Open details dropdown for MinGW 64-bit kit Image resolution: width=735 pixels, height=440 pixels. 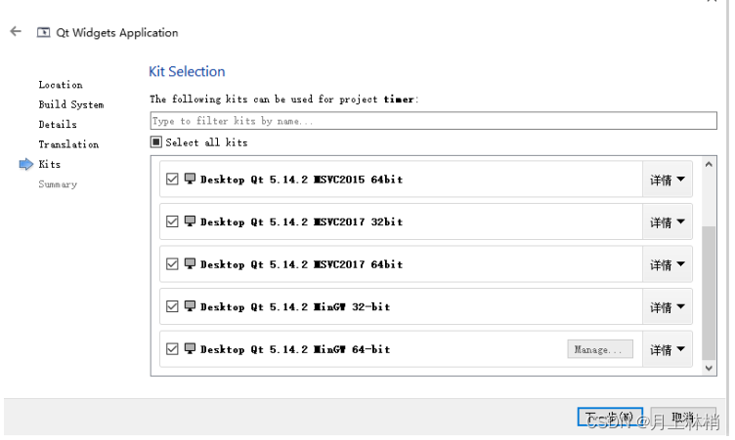pos(668,349)
